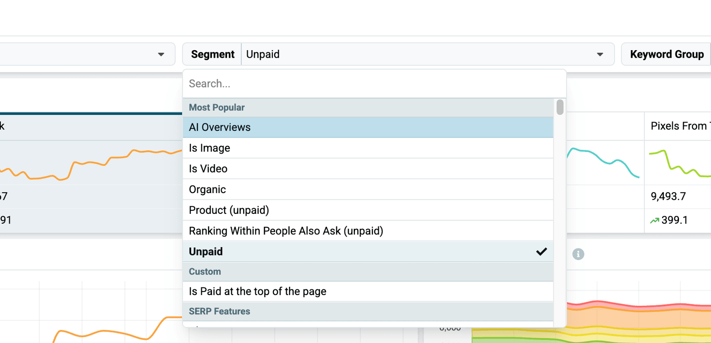Click the 9,493.7 value cell
711x343 pixels.
[668, 196]
